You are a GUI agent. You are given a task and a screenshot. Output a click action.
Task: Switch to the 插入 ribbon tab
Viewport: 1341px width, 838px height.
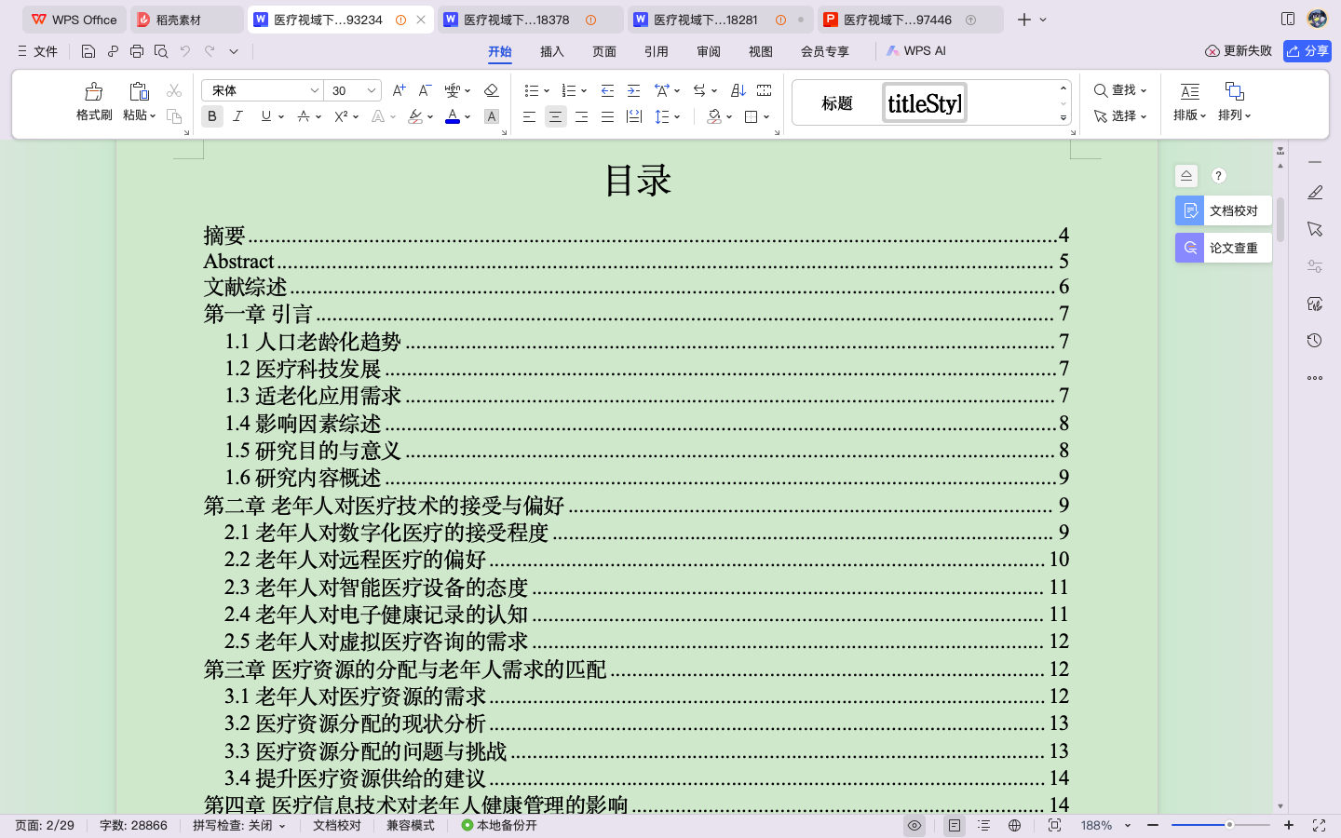[x=551, y=51]
